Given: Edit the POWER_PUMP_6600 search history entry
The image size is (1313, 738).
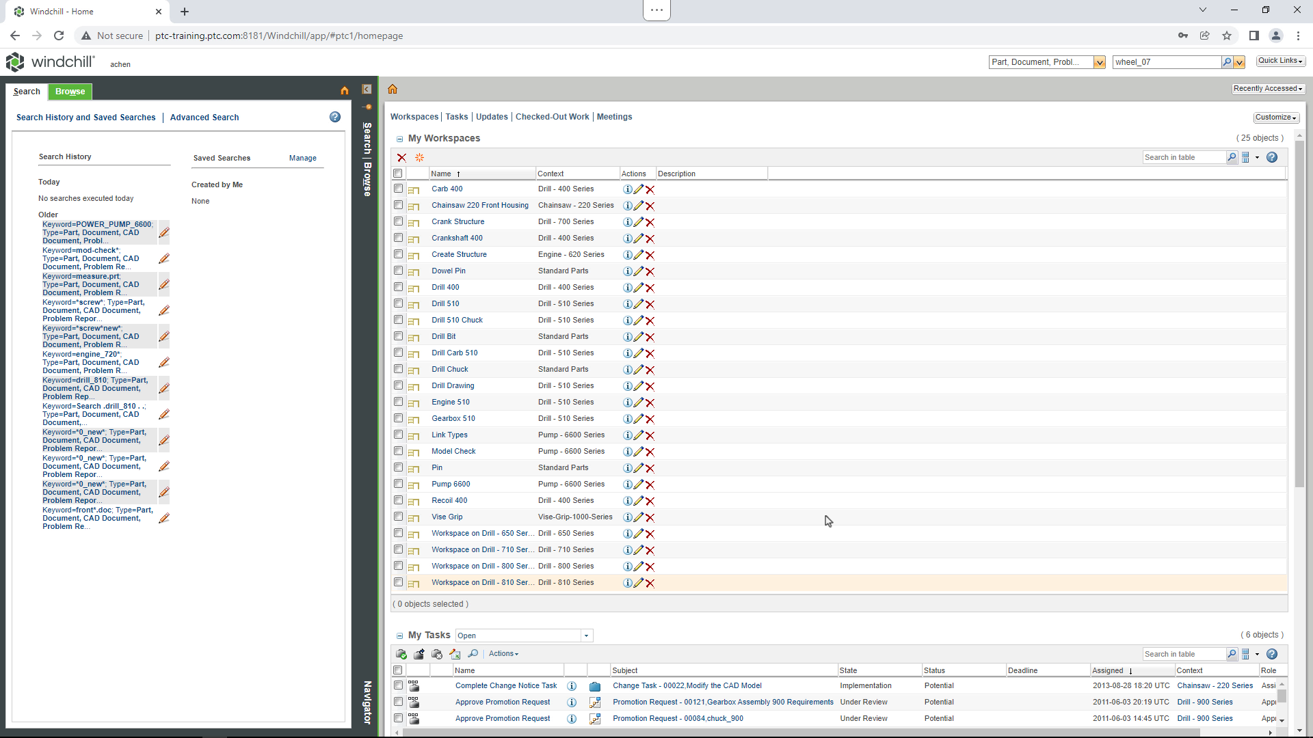Looking at the screenshot, I should [x=164, y=233].
